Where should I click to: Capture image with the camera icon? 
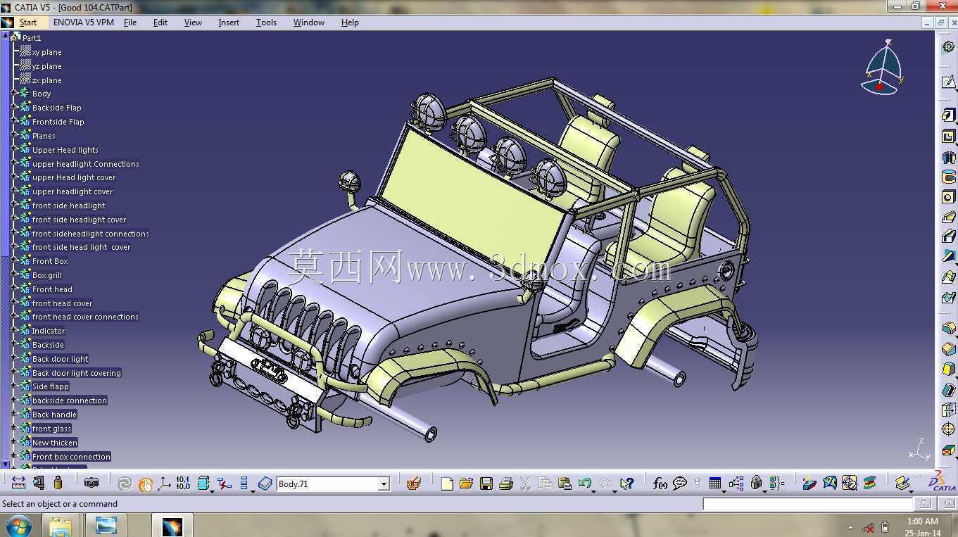(91, 483)
